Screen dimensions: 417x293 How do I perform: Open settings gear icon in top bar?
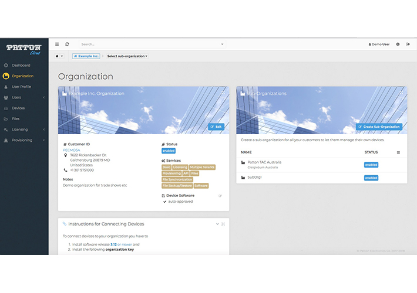tap(398, 44)
